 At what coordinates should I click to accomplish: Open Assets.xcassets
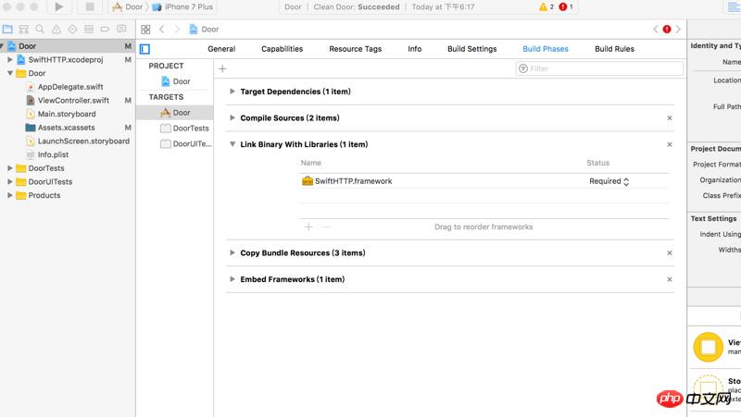[68, 128]
